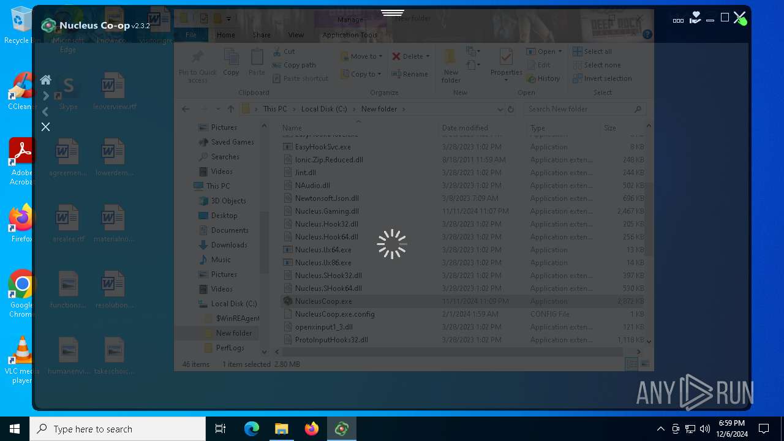The image size is (784, 441).
Task: Click Invert selection in Explorer ribbon
Action: pos(602,78)
